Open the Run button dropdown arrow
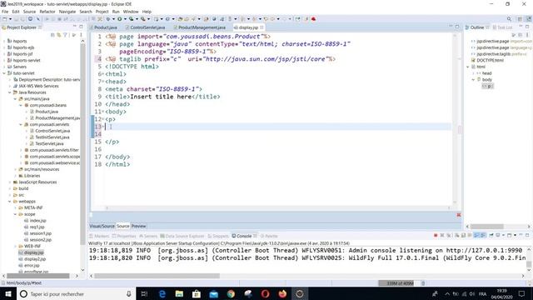The image size is (533, 300). (125, 19)
